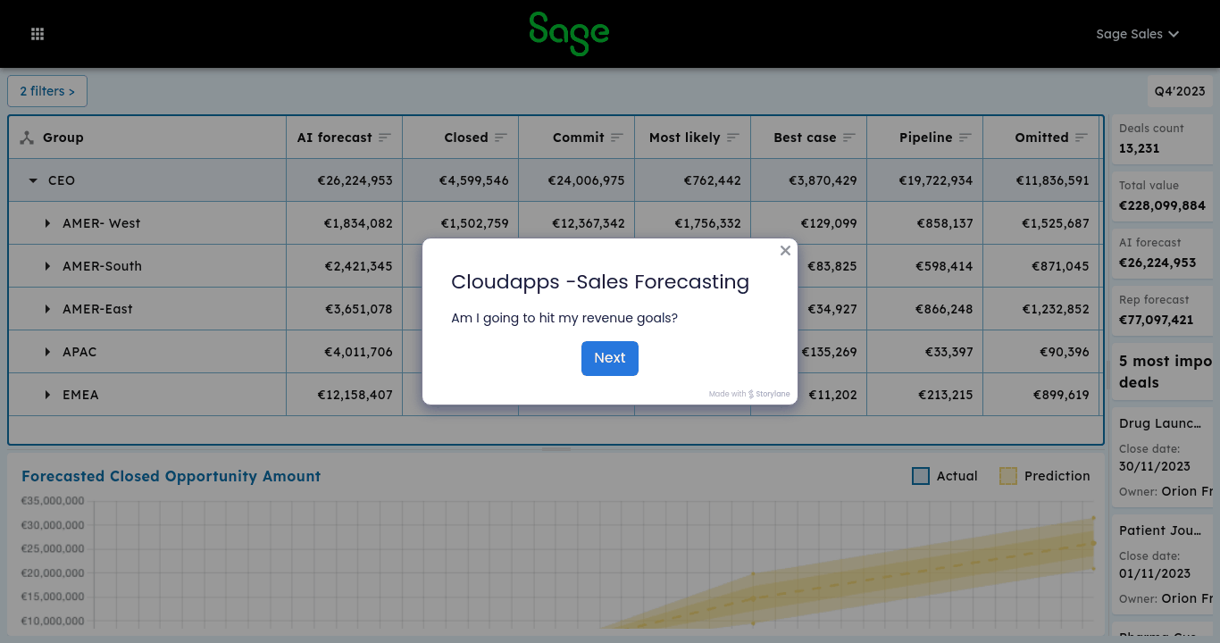Click AMER- West Closed €1,502,759
The image size is (1220, 643).
(461, 223)
